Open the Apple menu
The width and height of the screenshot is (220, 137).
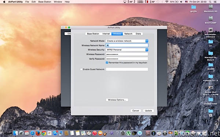[4, 2]
